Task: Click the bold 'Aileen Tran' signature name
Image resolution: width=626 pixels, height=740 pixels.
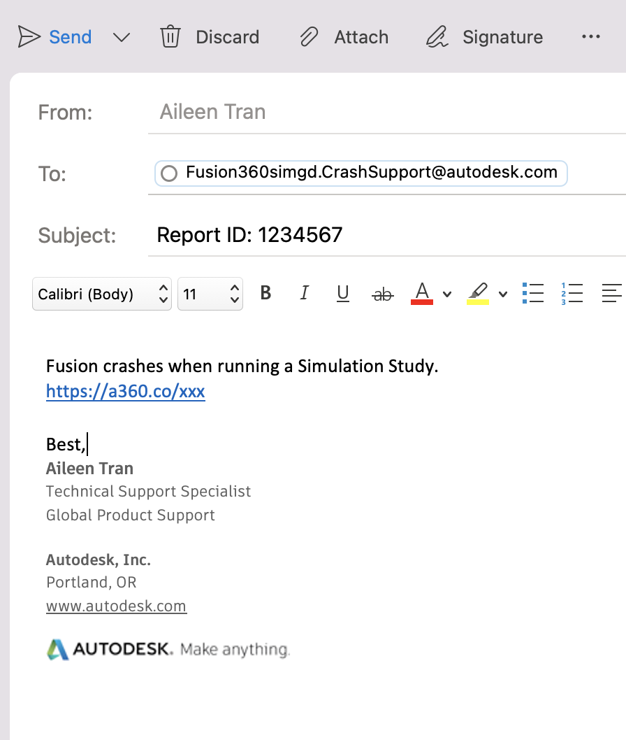Action: (89, 469)
